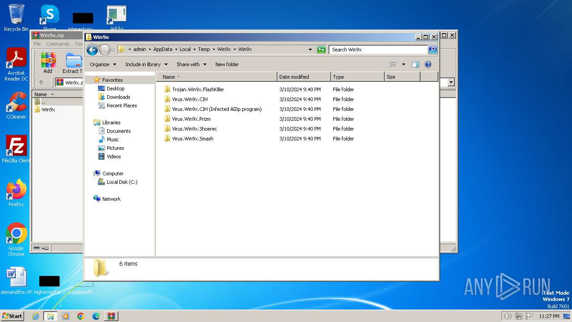Expand the view options dropdown arrow
The image size is (572, 322).
tap(404, 64)
